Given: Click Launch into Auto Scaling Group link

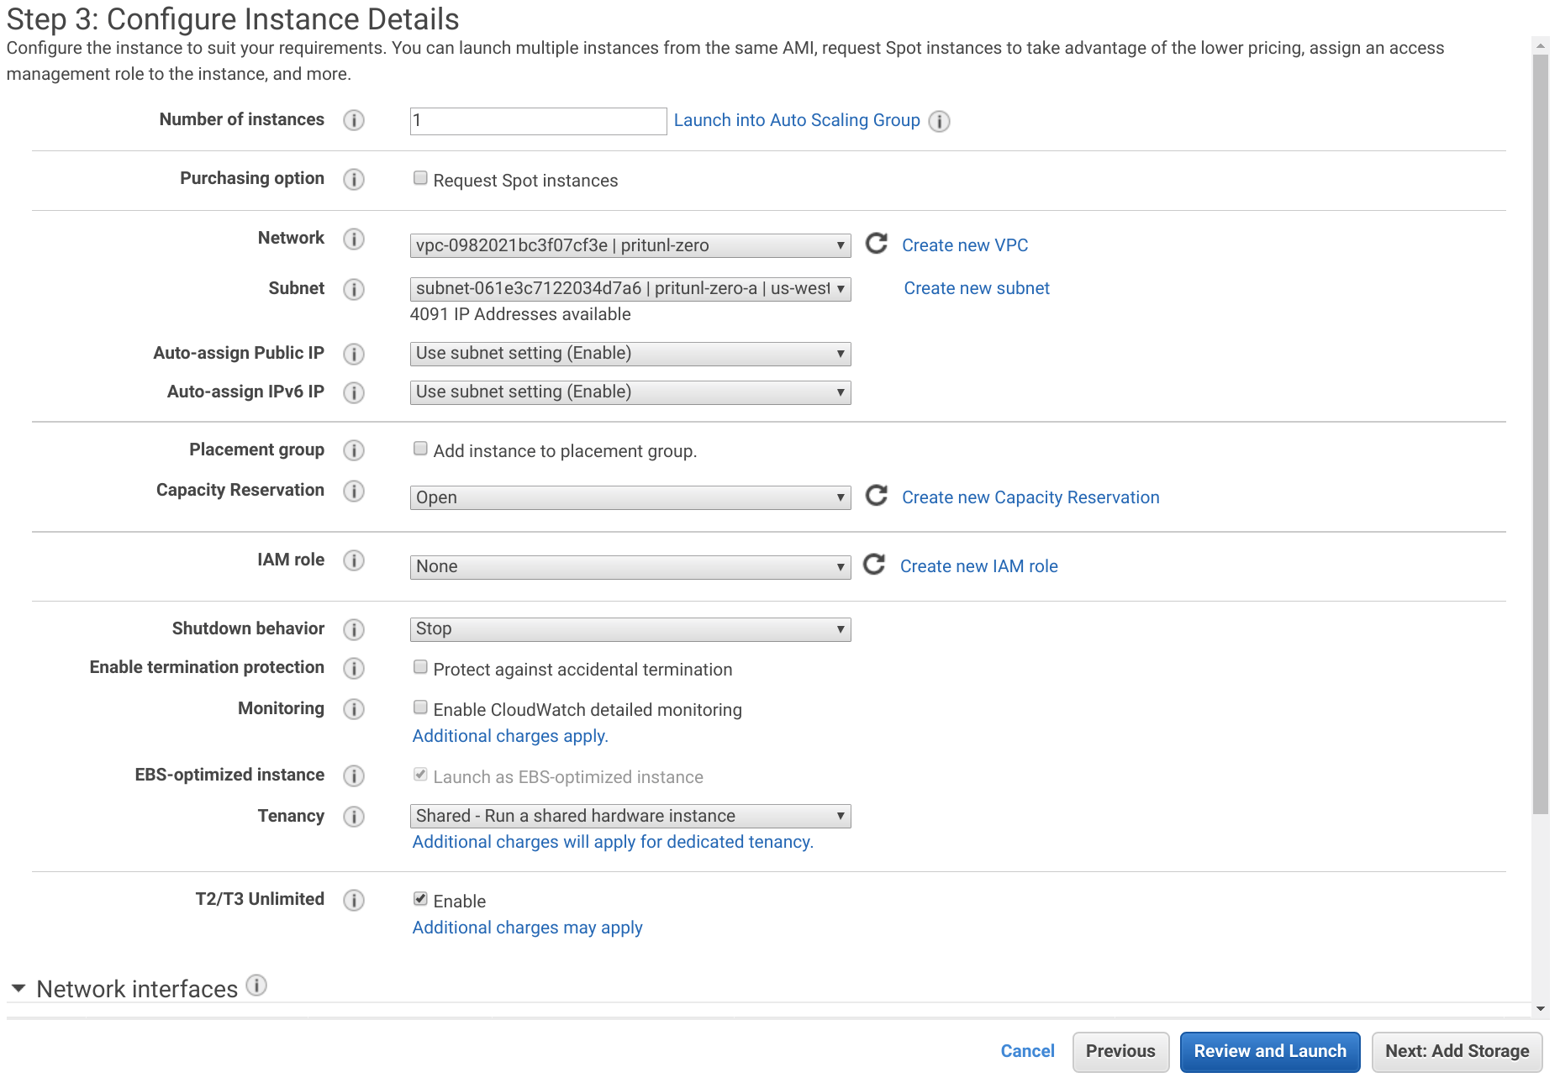Looking at the screenshot, I should (x=797, y=120).
